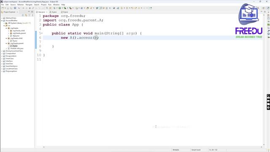Click the editor vertical scrollbar down arrow

(x=264, y=144)
